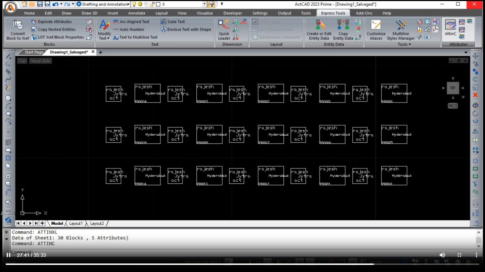
Task: Add a new layout with plus button
Action: click(42, 223)
